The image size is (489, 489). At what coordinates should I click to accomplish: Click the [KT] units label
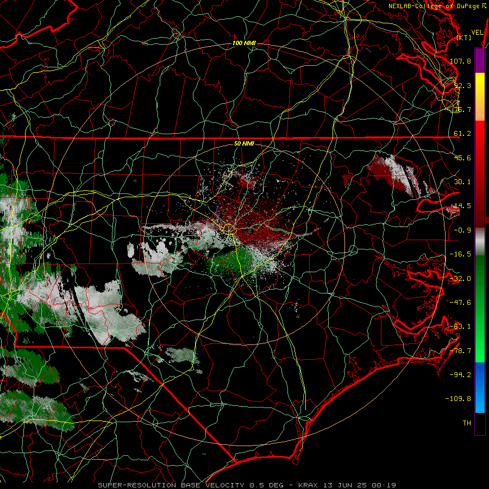point(464,37)
